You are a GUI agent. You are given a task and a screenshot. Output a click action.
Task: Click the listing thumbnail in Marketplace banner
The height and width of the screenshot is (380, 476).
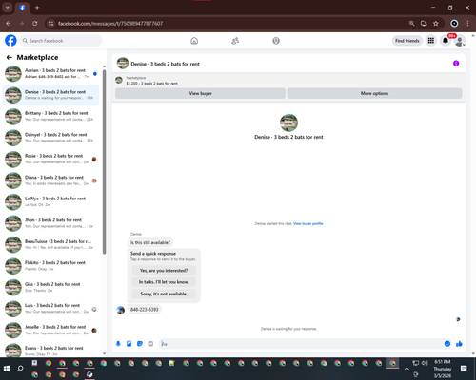pos(119,80)
